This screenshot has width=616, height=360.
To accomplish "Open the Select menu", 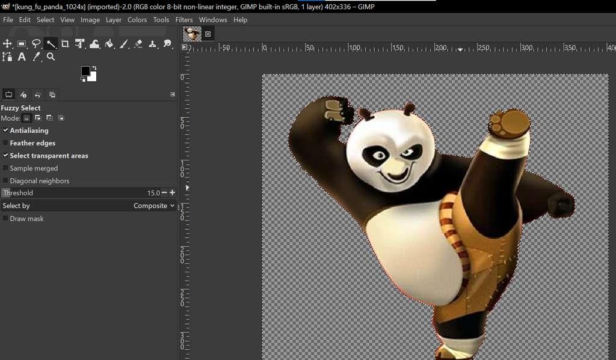I will coord(46,20).
